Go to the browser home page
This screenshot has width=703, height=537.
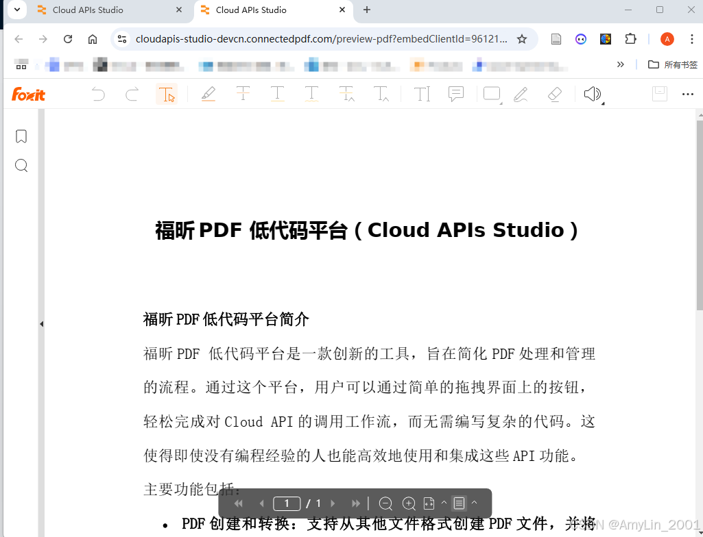(93, 39)
